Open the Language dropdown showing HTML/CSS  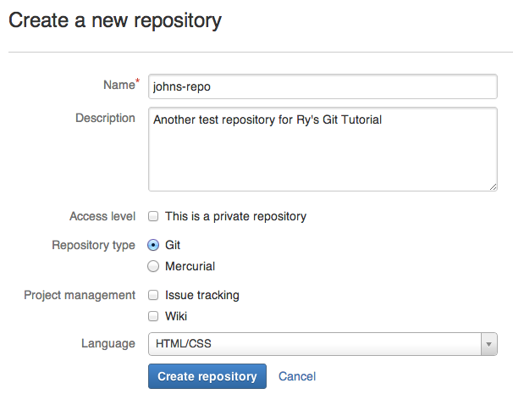pos(323,344)
